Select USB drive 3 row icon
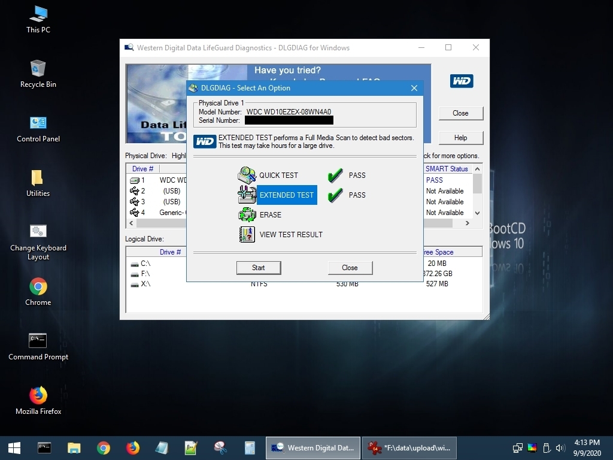The height and width of the screenshot is (460, 613). pos(135,201)
